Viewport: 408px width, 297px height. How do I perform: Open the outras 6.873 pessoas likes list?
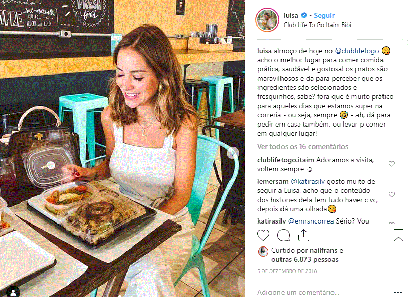[304, 260]
